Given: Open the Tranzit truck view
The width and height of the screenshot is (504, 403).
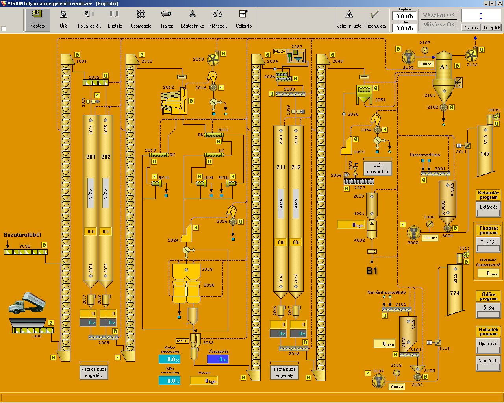Looking at the screenshot, I should (166, 19).
